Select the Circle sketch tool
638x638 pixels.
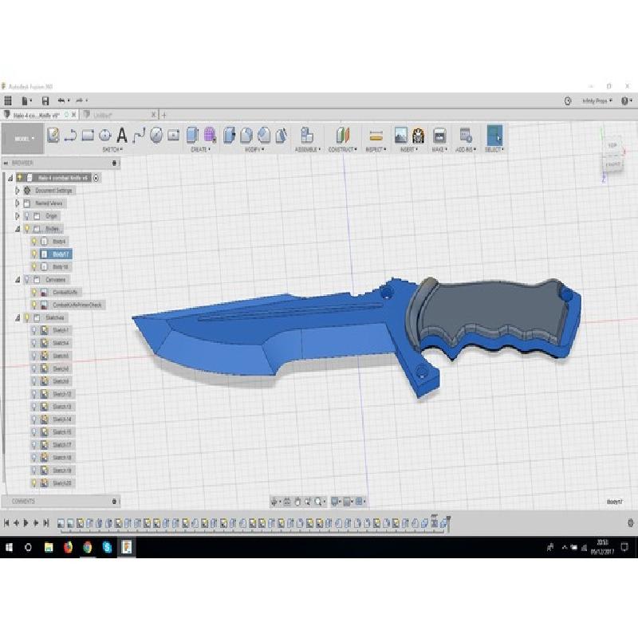click(x=105, y=135)
